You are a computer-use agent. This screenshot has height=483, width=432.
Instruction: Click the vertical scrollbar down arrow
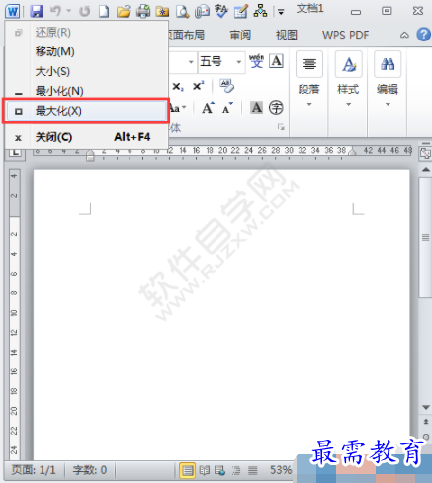point(425,408)
